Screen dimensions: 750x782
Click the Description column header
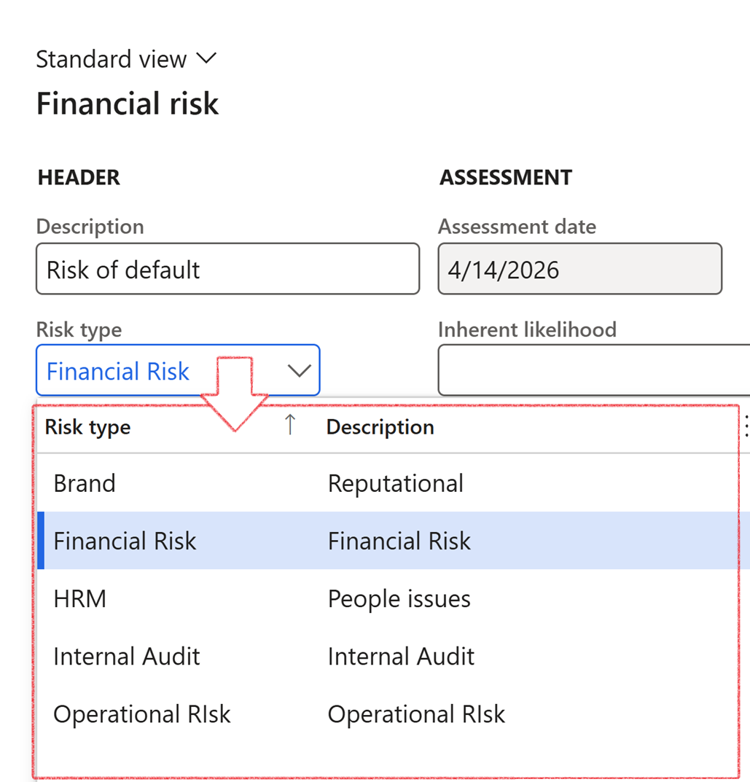point(380,427)
